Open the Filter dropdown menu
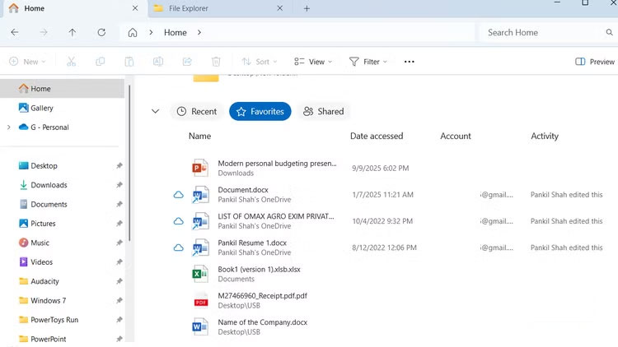The height and width of the screenshot is (347, 618). click(x=368, y=62)
